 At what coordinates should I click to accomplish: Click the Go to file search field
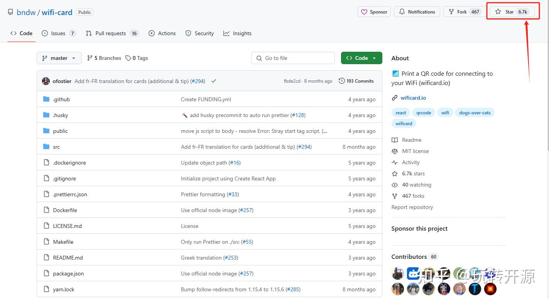coord(293,58)
